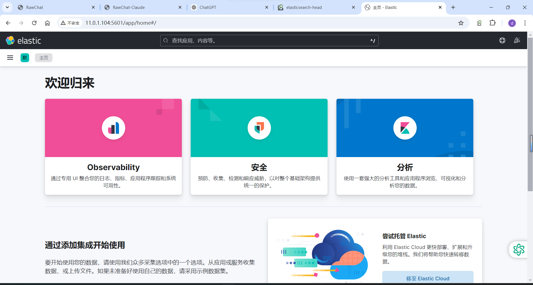Close the ChatGPT tab
The width and height of the screenshot is (533, 285).
(266, 7)
